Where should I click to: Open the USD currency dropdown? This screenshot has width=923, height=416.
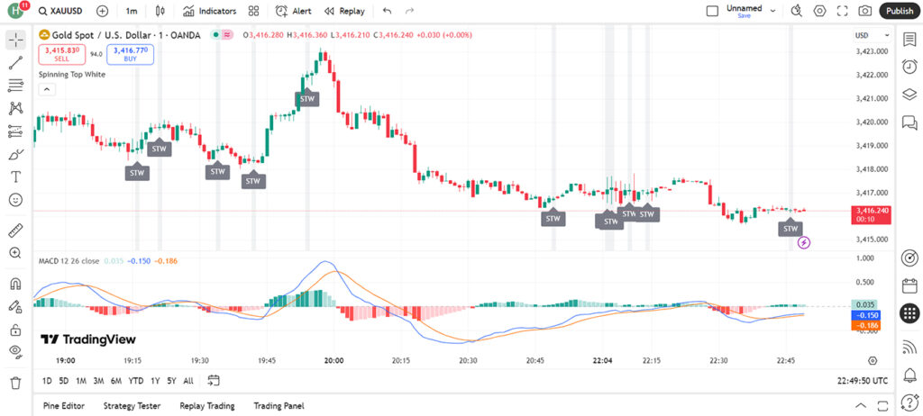864,34
